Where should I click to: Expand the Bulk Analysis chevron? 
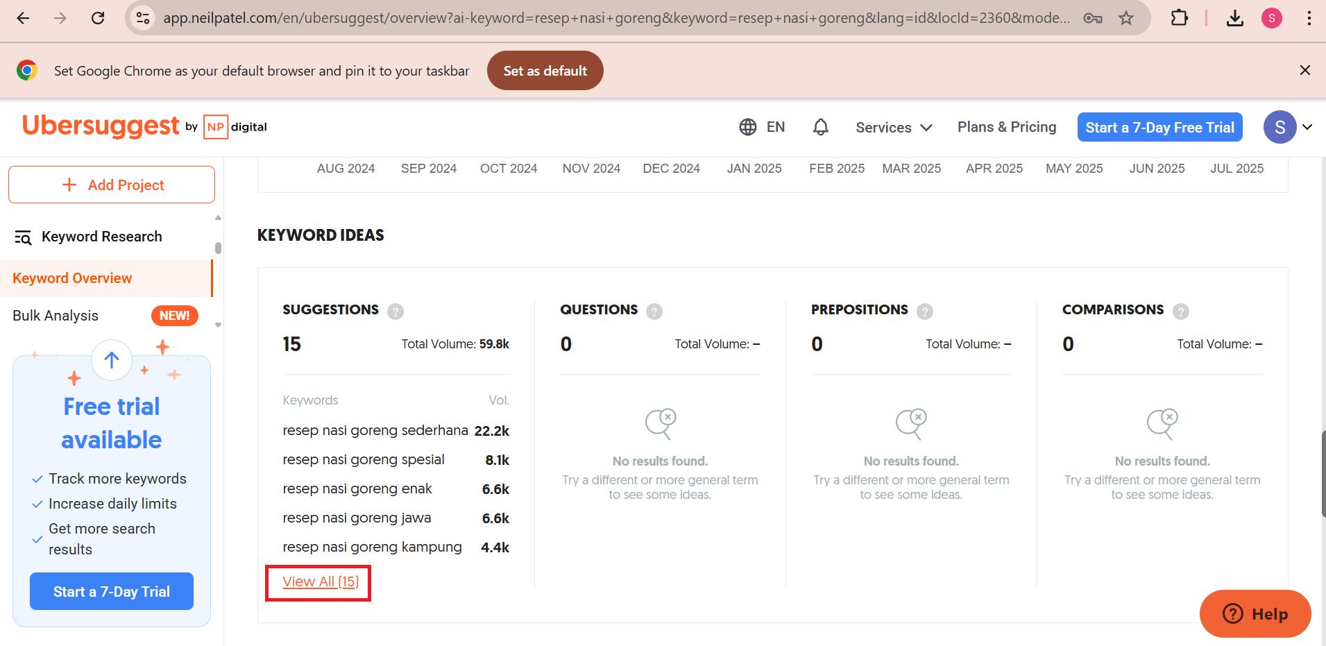(217, 325)
